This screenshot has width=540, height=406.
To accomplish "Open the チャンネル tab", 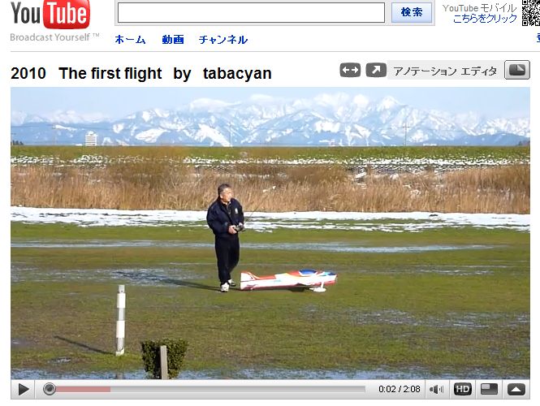I will point(223,40).
